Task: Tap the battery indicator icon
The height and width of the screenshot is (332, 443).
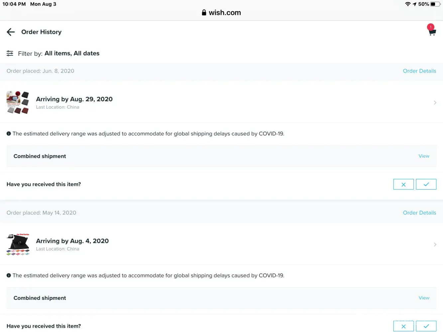Action: 435,4
